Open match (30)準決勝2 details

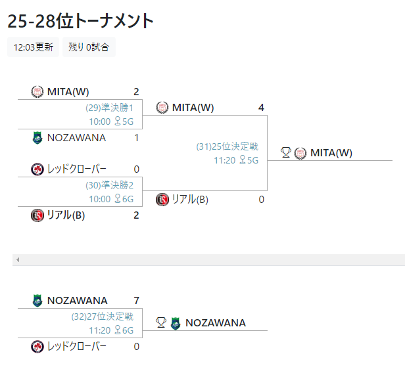(x=110, y=185)
